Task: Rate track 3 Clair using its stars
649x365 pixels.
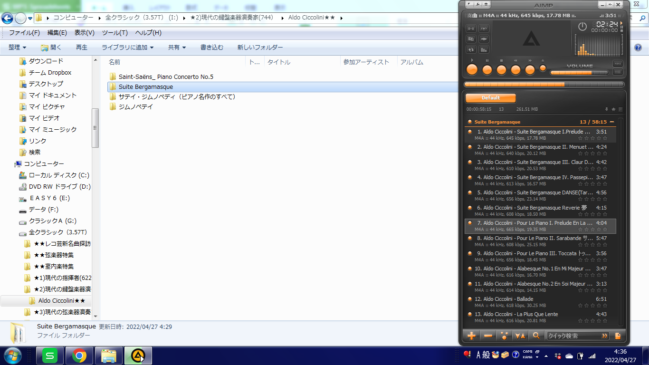Action: click(x=592, y=169)
